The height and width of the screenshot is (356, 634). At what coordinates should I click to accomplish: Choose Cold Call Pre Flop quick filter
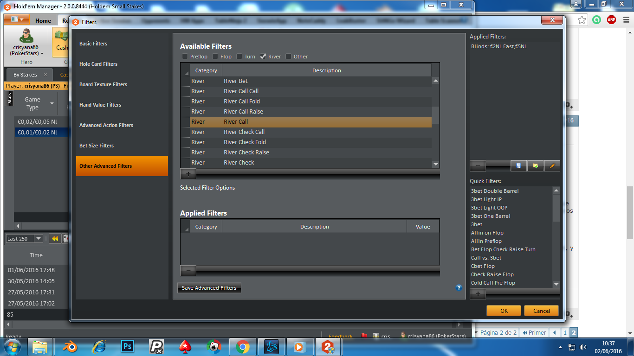pos(493,283)
